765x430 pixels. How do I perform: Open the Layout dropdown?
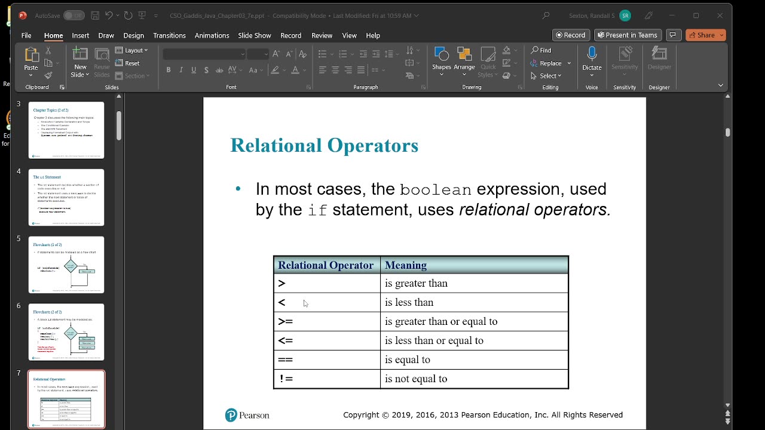131,50
